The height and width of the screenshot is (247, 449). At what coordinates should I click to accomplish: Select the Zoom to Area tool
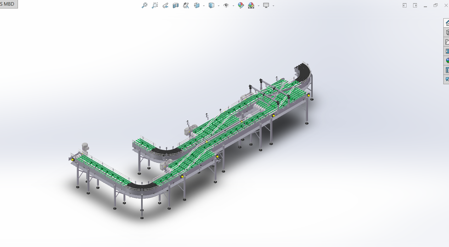click(155, 5)
